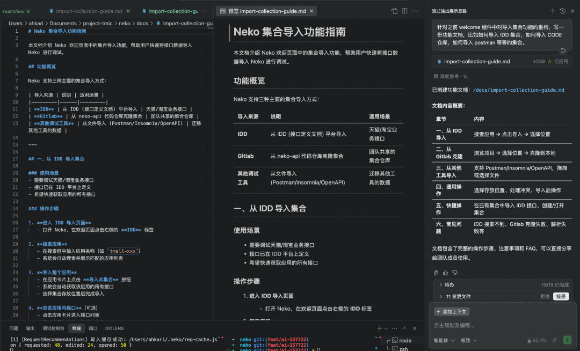Start a new chat with plus icon
Viewport: 580px width, 351px height.
pyautogui.click(x=553, y=11)
